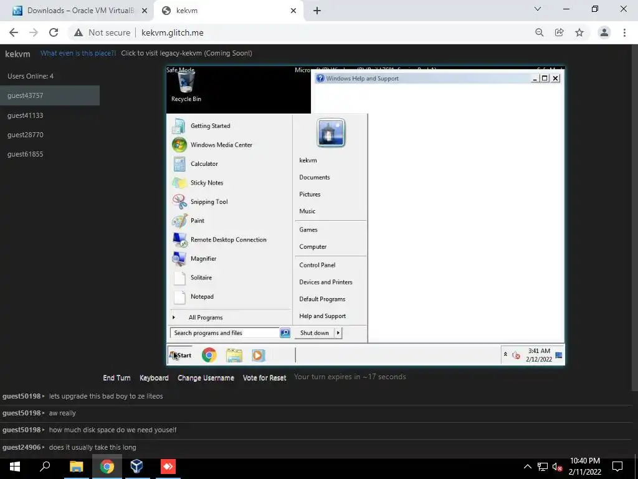Show hidden icons in host tray
638x479 pixels.
click(527, 467)
